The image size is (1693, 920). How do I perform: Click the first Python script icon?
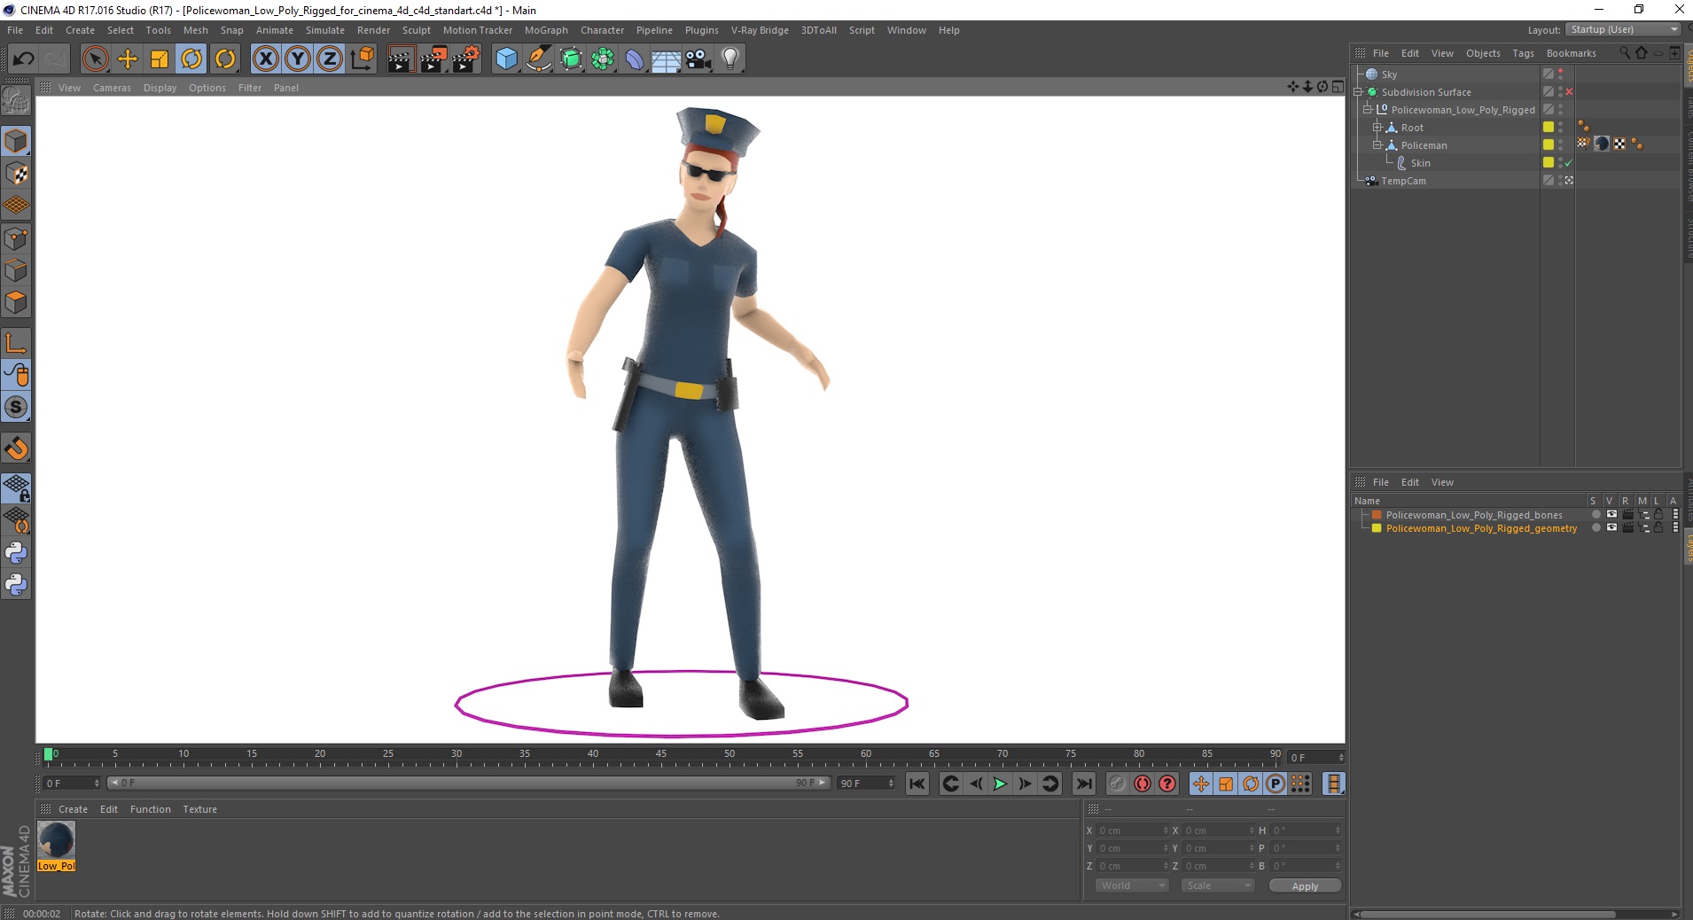coord(16,553)
